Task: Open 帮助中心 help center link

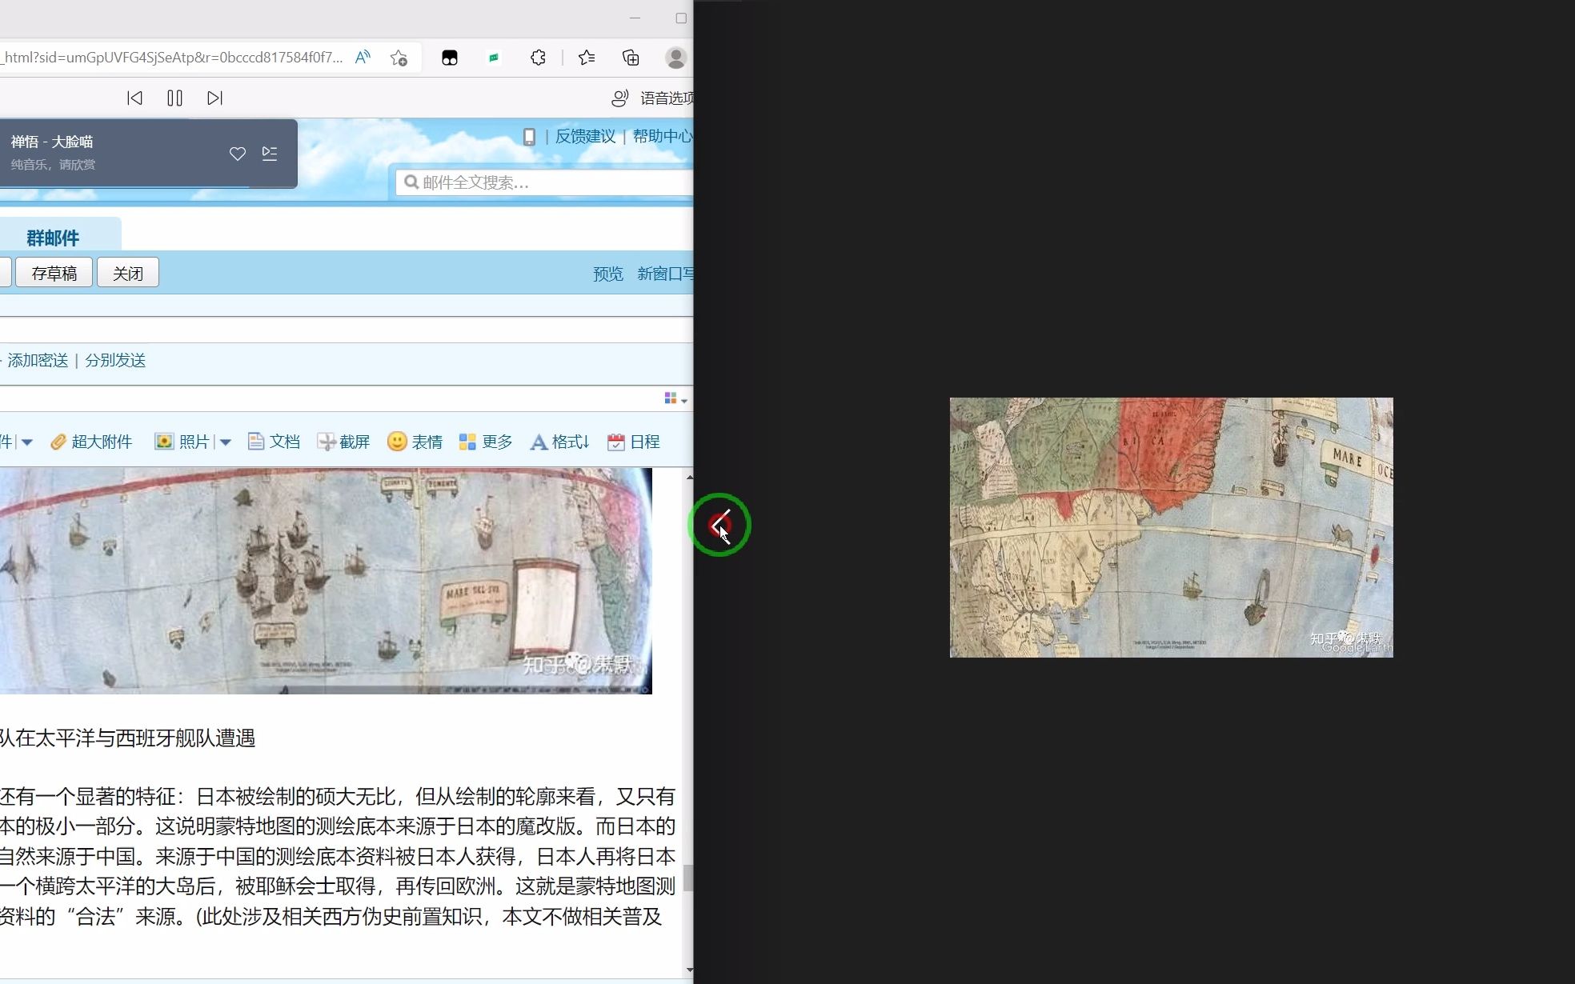Action: [663, 136]
